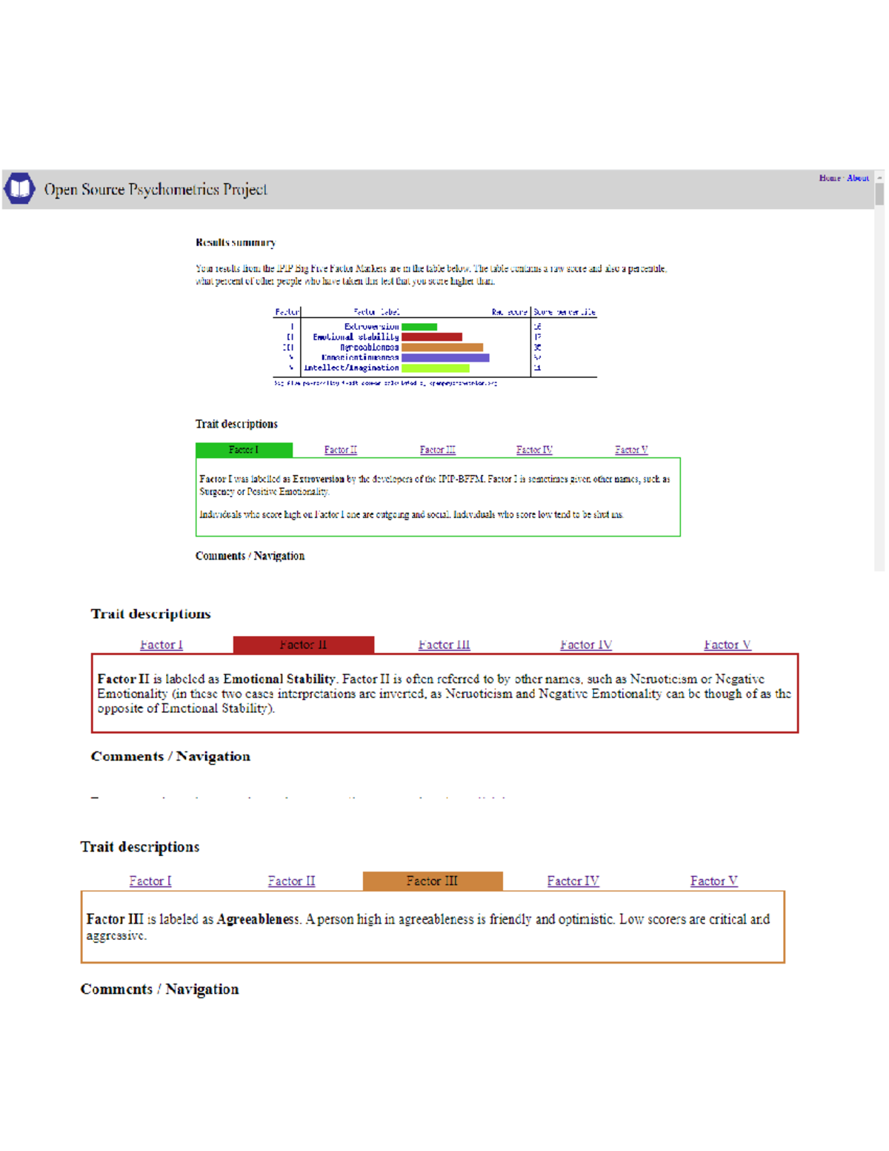Switch to Factor V in red-bordered panel

pyautogui.click(x=727, y=645)
